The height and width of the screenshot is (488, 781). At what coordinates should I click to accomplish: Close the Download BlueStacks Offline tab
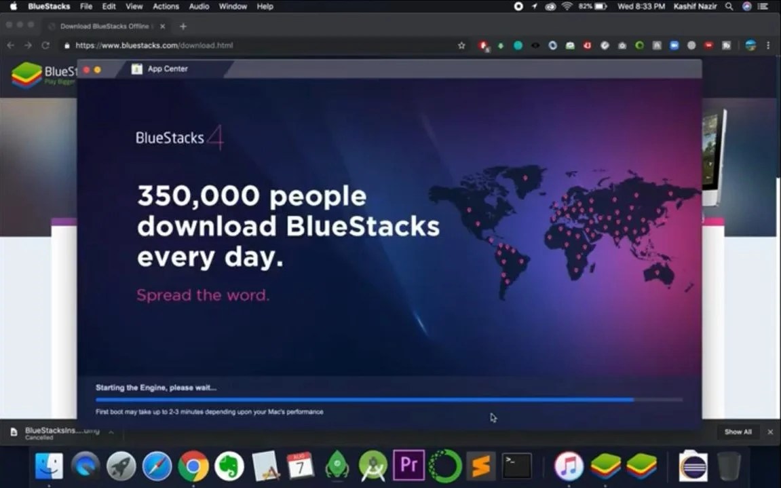click(x=162, y=26)
